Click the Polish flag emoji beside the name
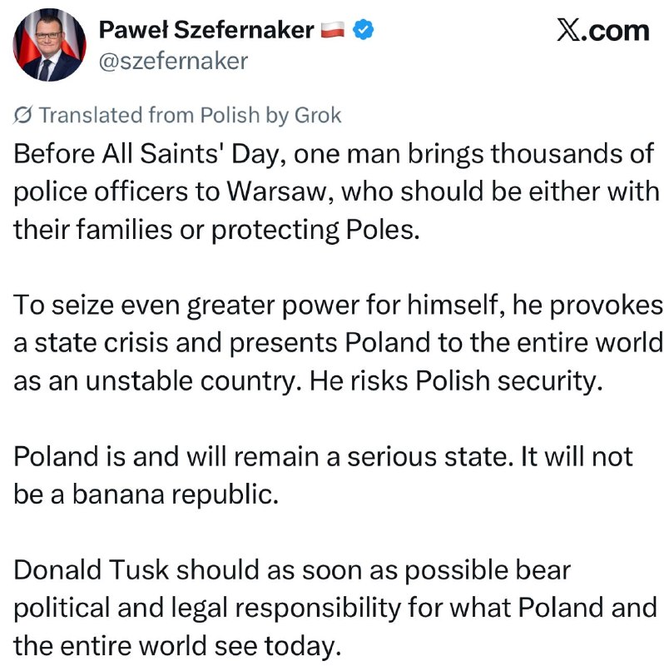 (333, 30)
